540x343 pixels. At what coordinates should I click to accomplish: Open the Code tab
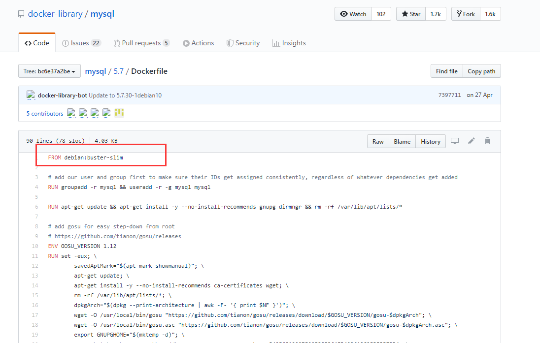pos(37,43)
